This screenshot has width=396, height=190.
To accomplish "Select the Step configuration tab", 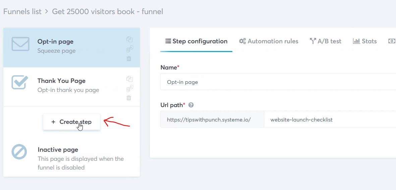I will [x=196, y=41].
